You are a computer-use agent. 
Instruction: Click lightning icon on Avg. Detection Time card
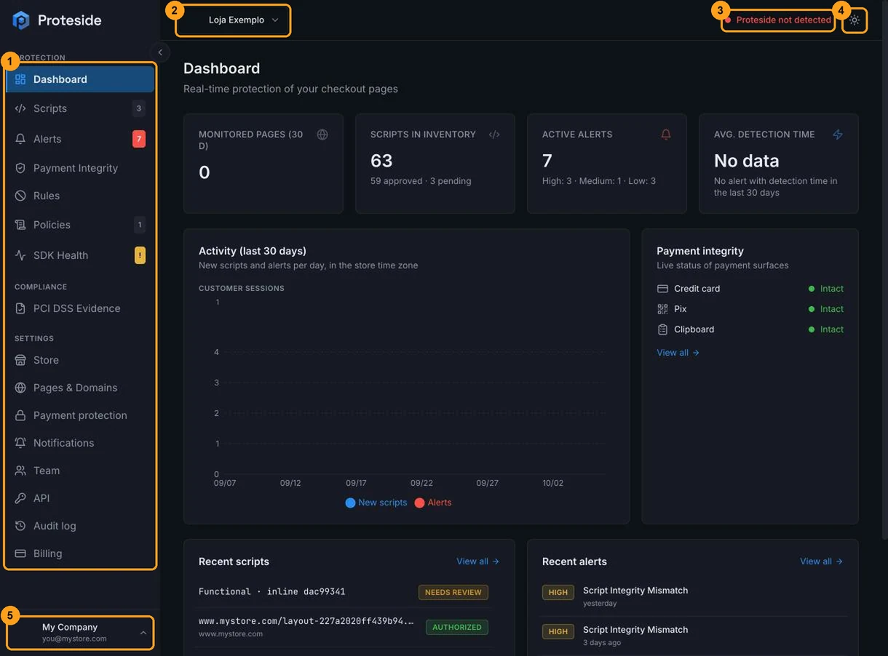pyautogui.click(x=838, y=135)
